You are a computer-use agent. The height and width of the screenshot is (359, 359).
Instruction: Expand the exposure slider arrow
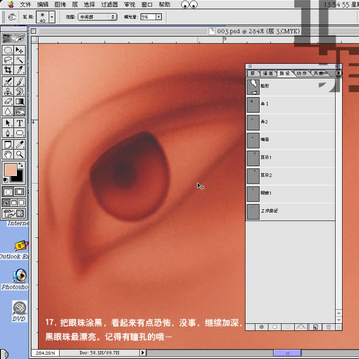159,17
